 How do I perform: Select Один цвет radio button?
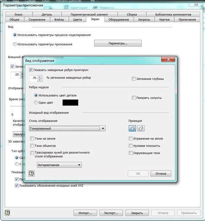click(x=36, y=103)
